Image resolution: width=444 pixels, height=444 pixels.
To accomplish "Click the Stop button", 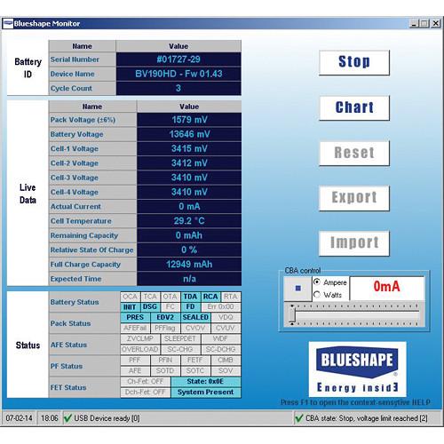I will (x=354, y=62).
